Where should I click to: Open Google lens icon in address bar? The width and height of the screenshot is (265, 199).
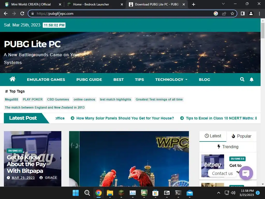pos(216,13)
